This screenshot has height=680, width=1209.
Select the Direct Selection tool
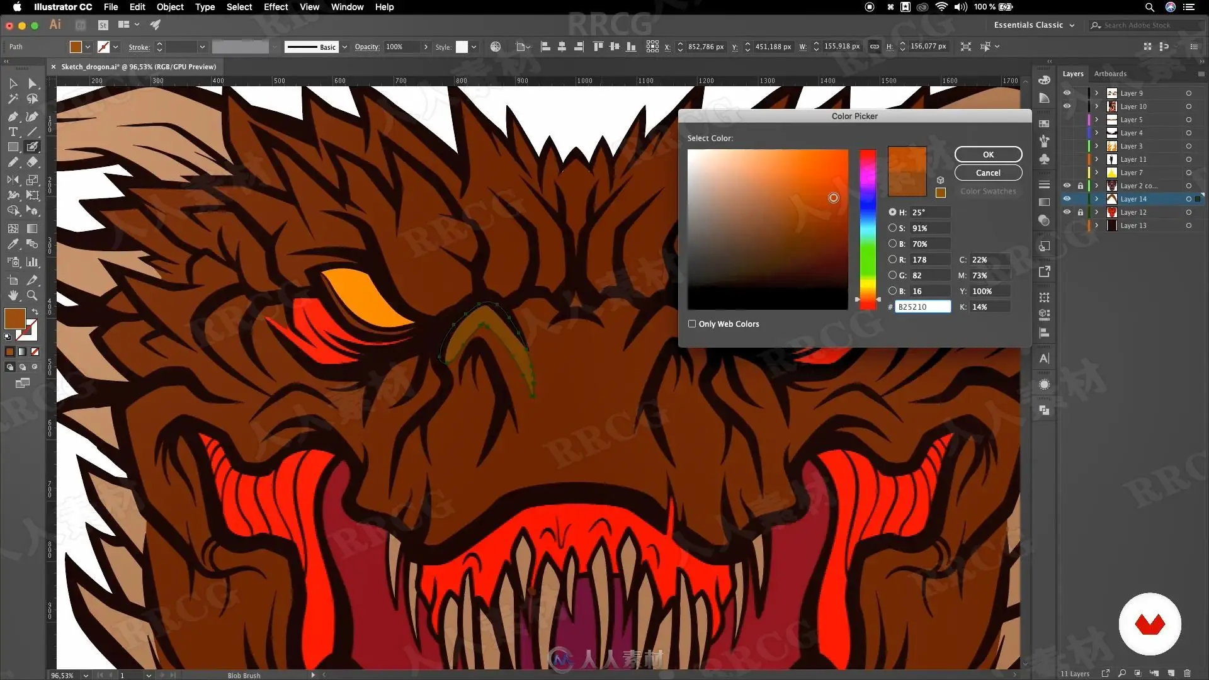[x=33, y=84]
